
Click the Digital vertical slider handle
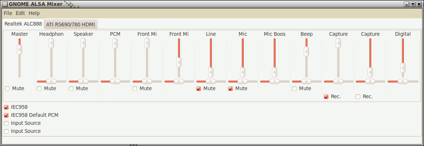(403, 68)
